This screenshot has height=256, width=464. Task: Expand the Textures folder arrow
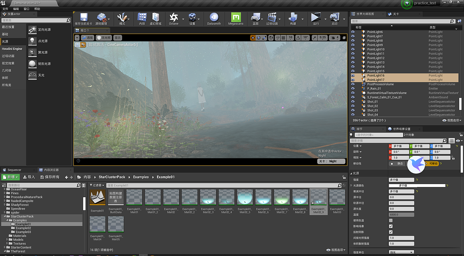pos(7,244)
